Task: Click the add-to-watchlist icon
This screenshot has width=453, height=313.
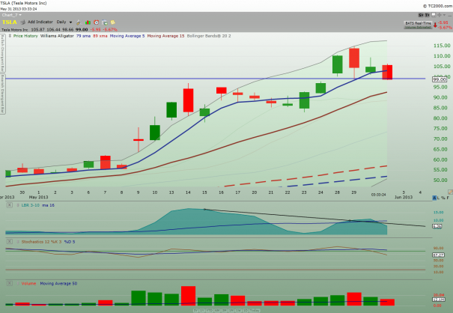Action: (105, 22)
